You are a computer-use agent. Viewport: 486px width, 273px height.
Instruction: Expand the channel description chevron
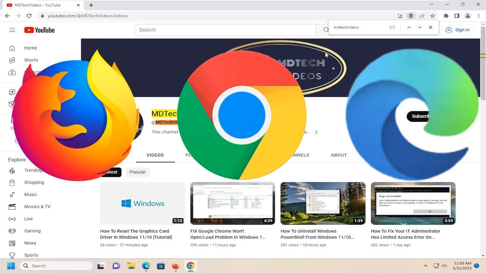[x=316, y=132]
